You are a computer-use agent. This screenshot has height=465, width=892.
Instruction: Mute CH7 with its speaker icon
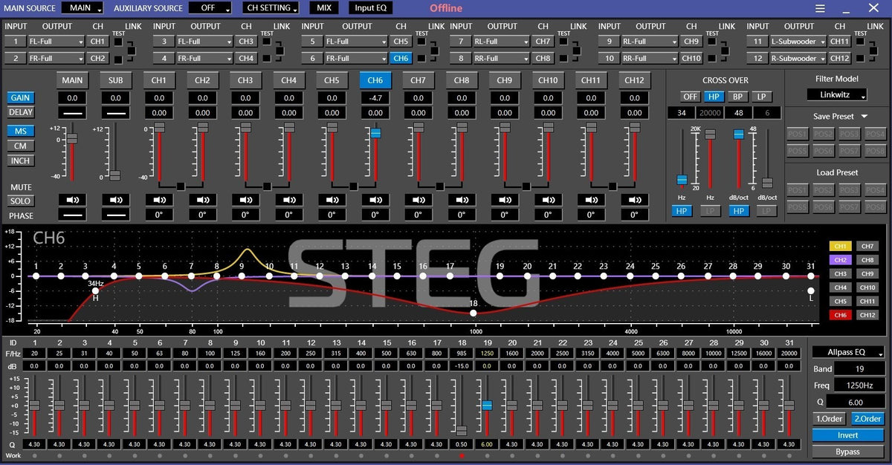click(x=418, y=200)
